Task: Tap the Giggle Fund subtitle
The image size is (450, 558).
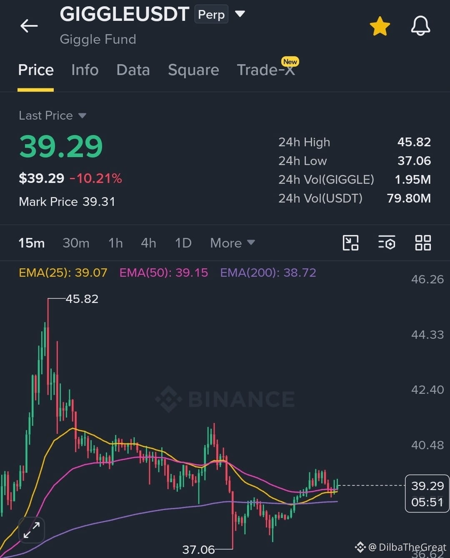Action: click(x=98, y=39)
